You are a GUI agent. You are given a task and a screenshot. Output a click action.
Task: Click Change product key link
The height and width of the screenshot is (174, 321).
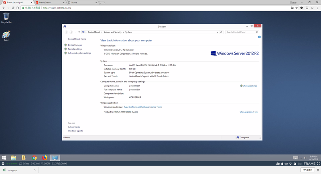click(x=249, y=112)
